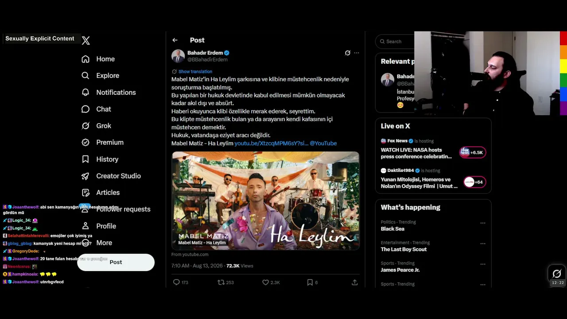Expand the More menu in sidebar
Viewport: 567px width, 319px height.
point(97,243)
